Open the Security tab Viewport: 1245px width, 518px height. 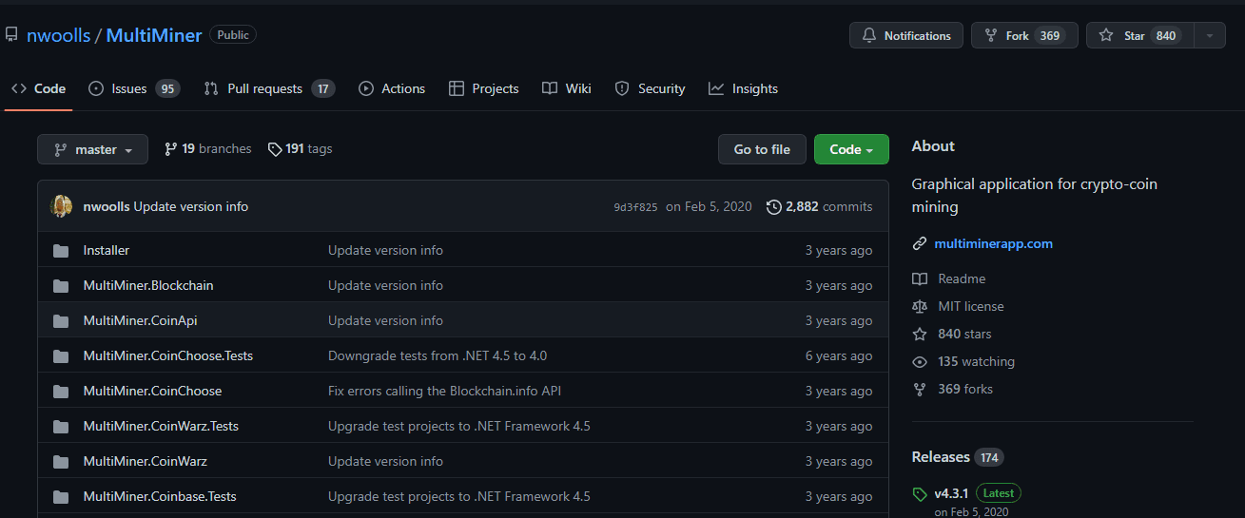point(650,88)
